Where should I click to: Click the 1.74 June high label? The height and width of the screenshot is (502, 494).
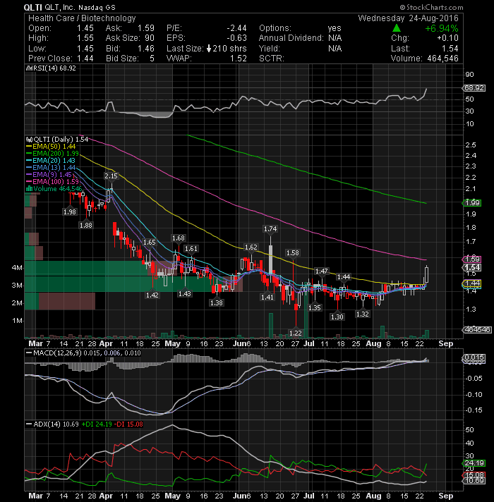click(x=270, y=228)
